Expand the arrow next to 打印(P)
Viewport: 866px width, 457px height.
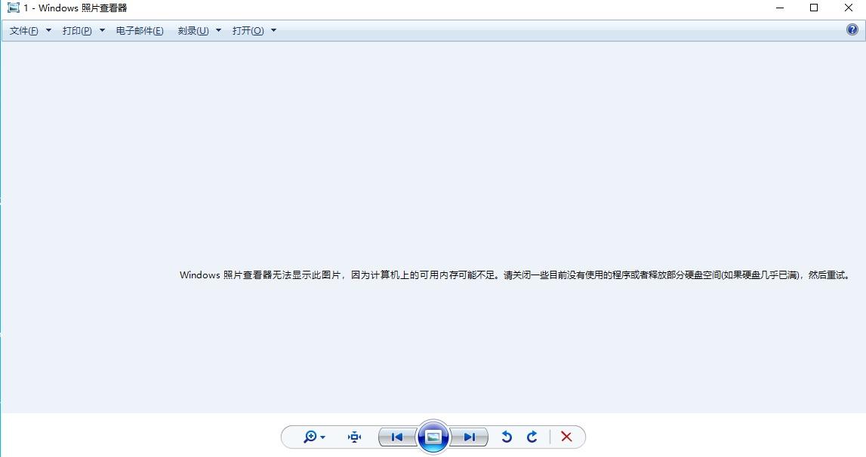click(102, 30)
